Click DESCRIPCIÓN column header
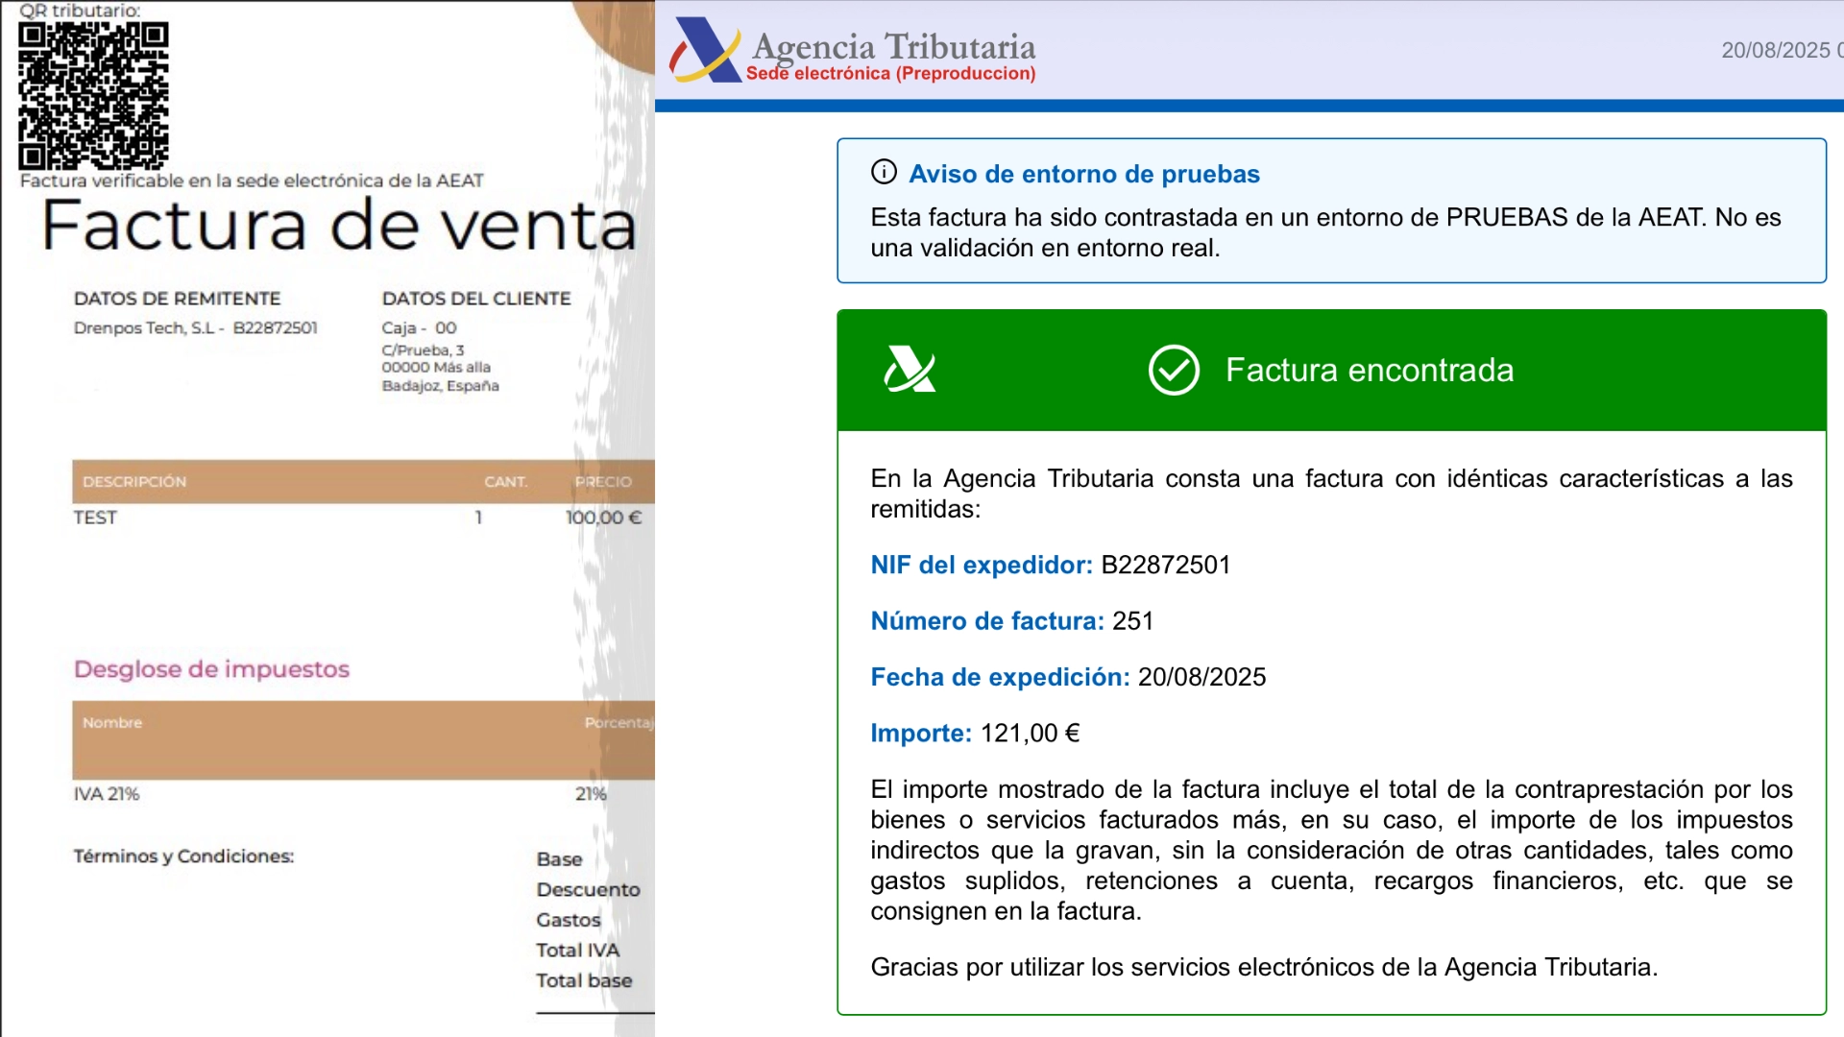This screenshot has height=1037, width=1844. coord(134,482)
